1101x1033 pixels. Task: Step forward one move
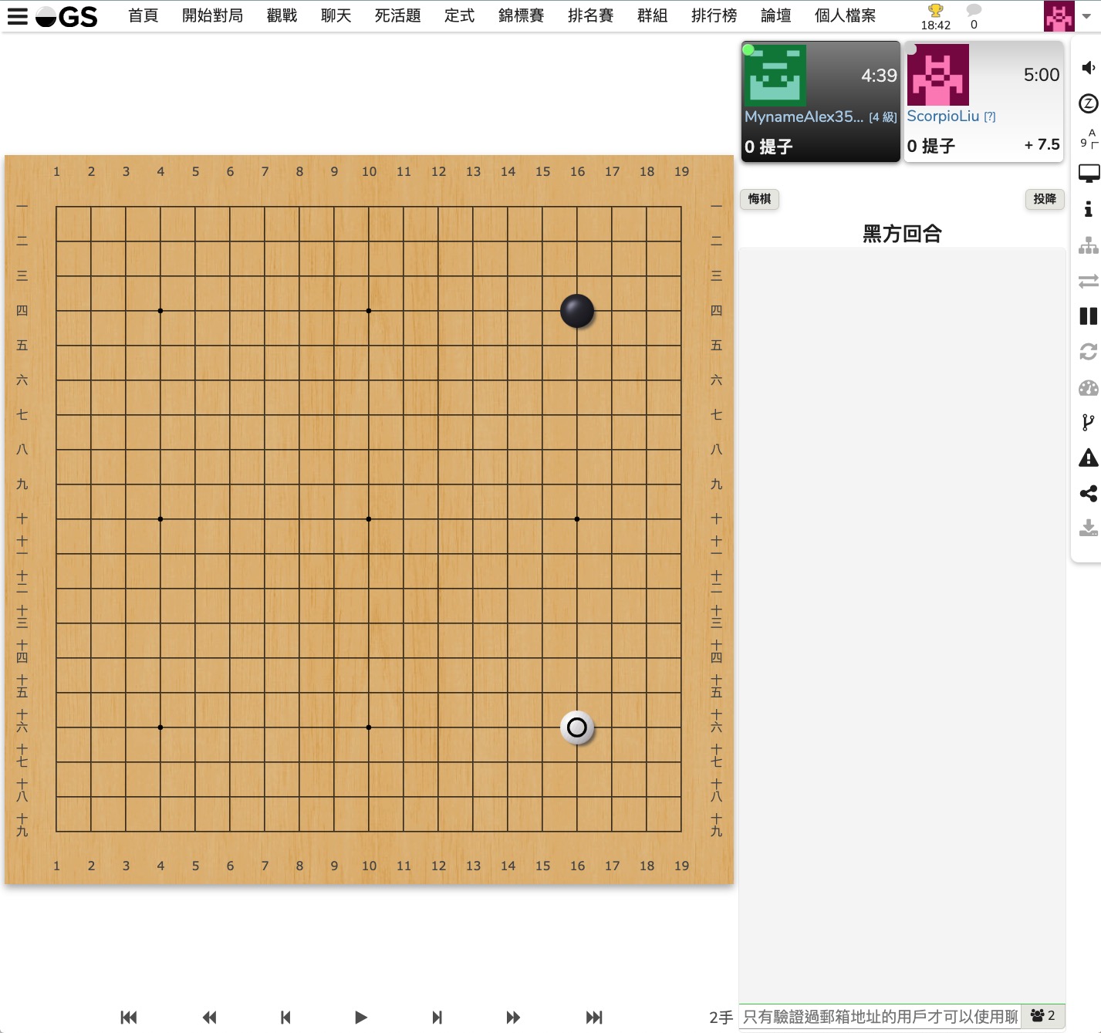tap(437, 1018)
